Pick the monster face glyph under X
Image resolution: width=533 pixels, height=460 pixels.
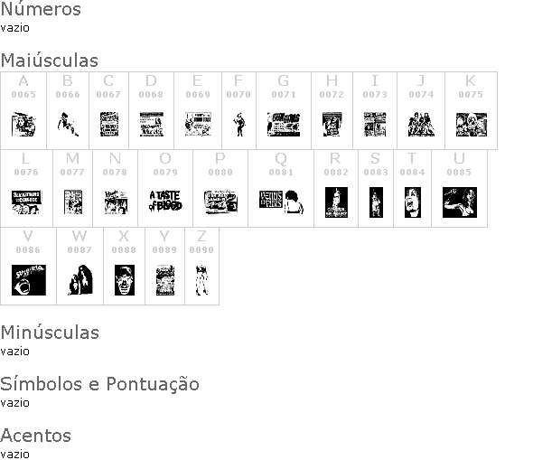[125, 280]
